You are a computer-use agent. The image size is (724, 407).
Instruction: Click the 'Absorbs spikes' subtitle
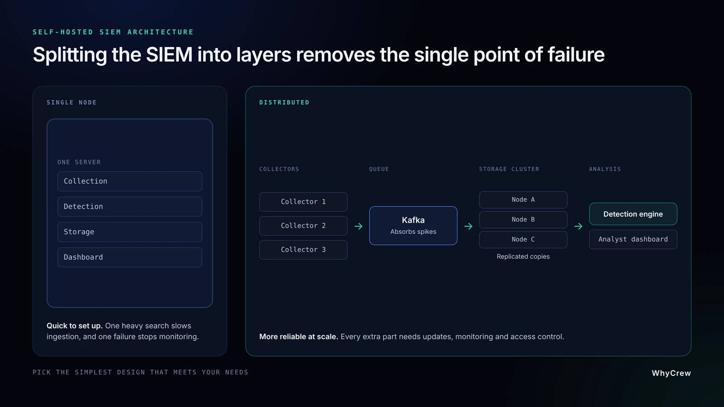pos(413,232)
